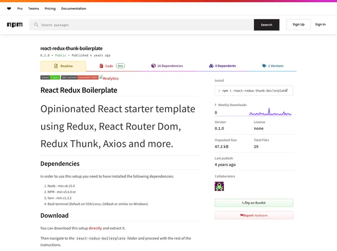This screenshot has height=251, width=337.
Task: Open the Pro menu item
Action: (x=20, y=9)
